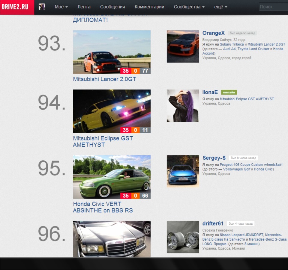
Task: Open the ДИПЛОМАТ! car link
Action: [90, 20]
